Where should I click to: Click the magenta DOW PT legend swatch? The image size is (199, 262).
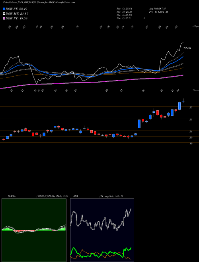pos(4,18)
